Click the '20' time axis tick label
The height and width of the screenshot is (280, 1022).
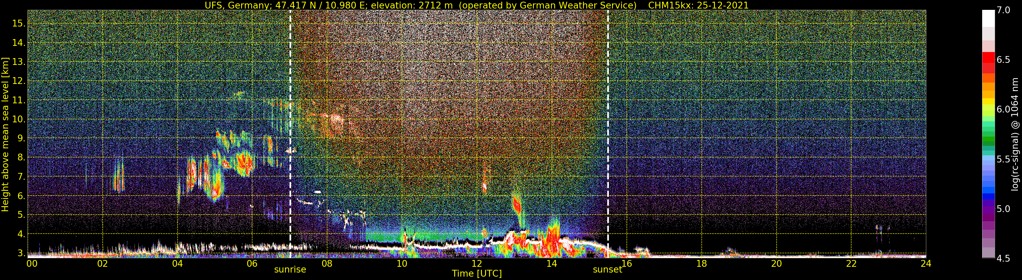[x=776, y=263]
